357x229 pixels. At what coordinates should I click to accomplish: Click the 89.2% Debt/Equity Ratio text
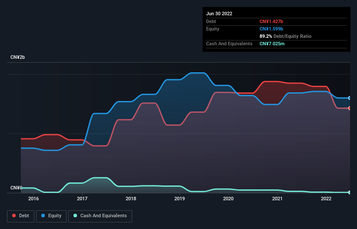[285, 36]
